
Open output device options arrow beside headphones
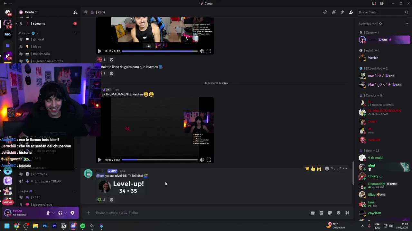[x=66, y=213]
